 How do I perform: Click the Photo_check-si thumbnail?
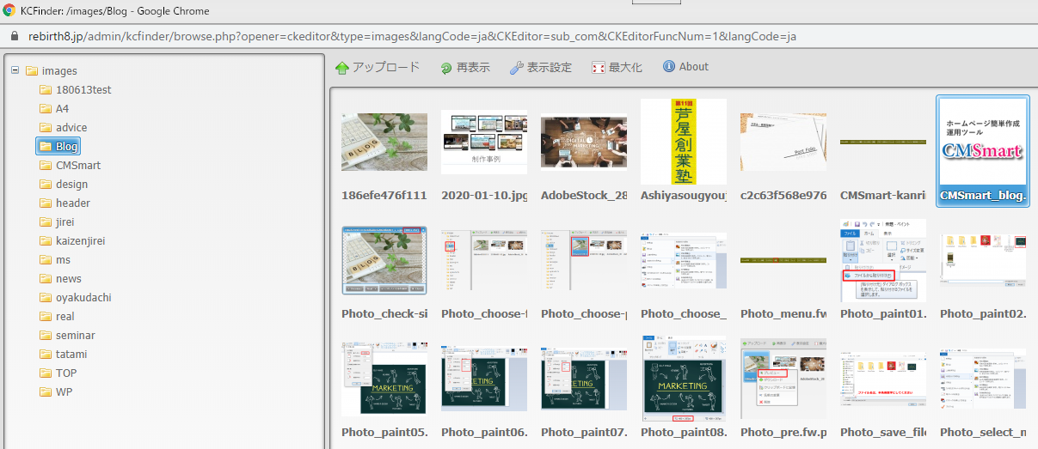click(384, 261)
